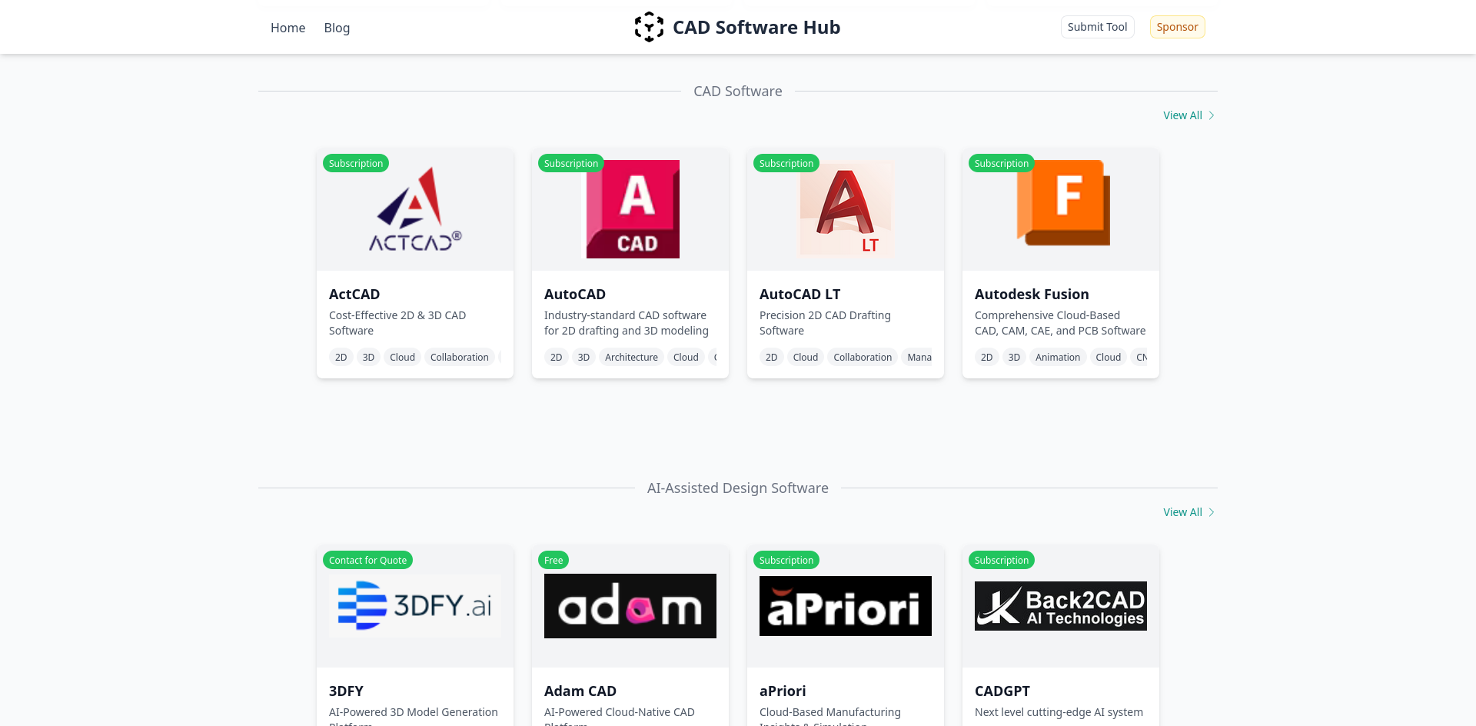Go to the Home page
Viewport: 1476px width, 726px height.
[x=288, y=28]
